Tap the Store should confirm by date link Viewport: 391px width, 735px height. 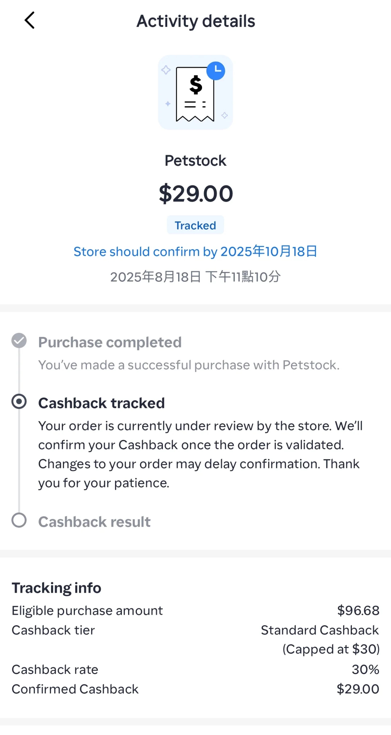tap(195, 251)
